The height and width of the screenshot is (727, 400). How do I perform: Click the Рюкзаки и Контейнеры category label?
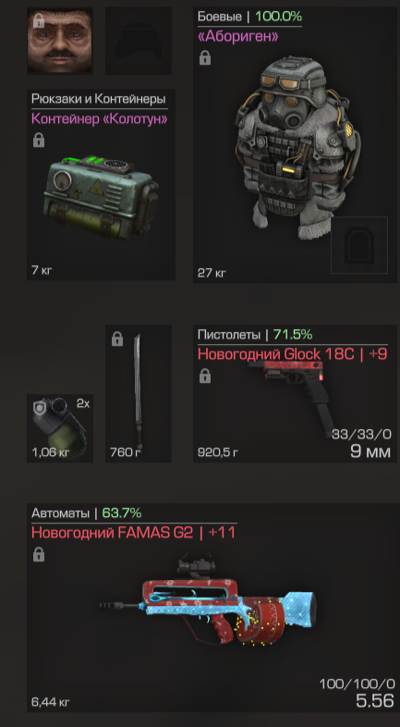(98, 98)
